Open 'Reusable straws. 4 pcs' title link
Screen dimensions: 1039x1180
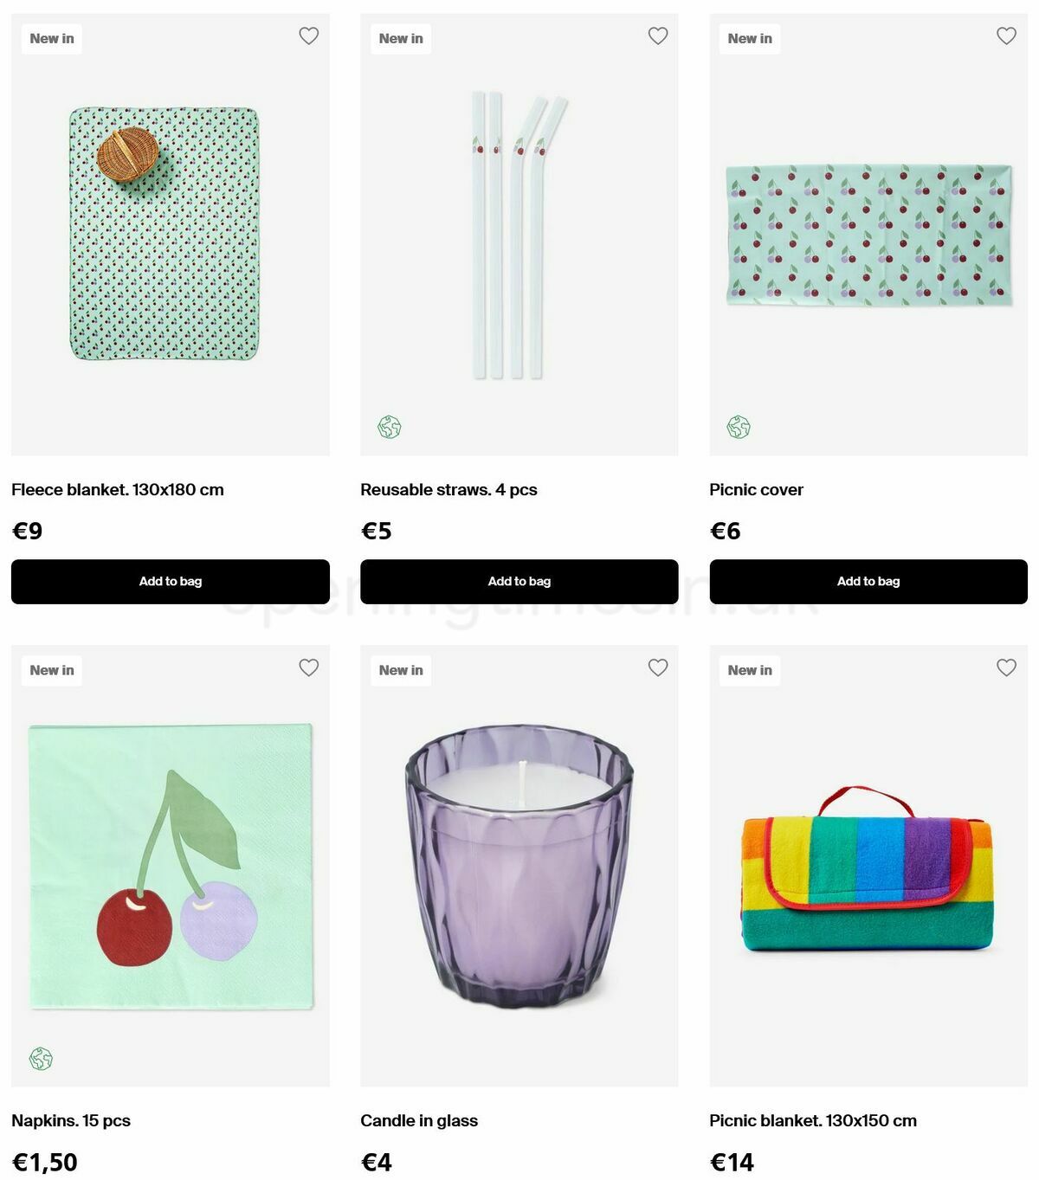(x=449, y=490)
